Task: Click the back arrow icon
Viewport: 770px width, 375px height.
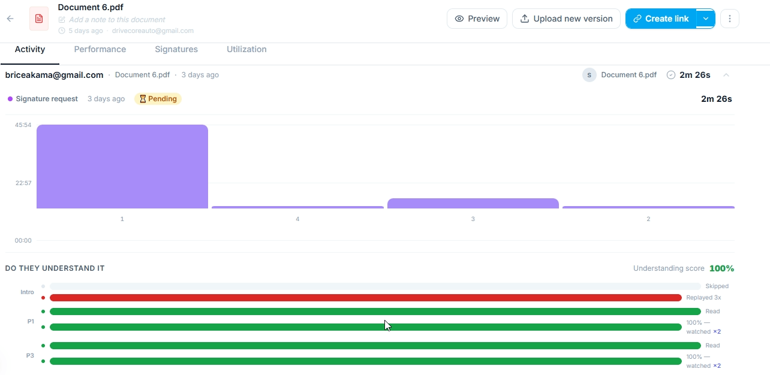Action: 10,19
